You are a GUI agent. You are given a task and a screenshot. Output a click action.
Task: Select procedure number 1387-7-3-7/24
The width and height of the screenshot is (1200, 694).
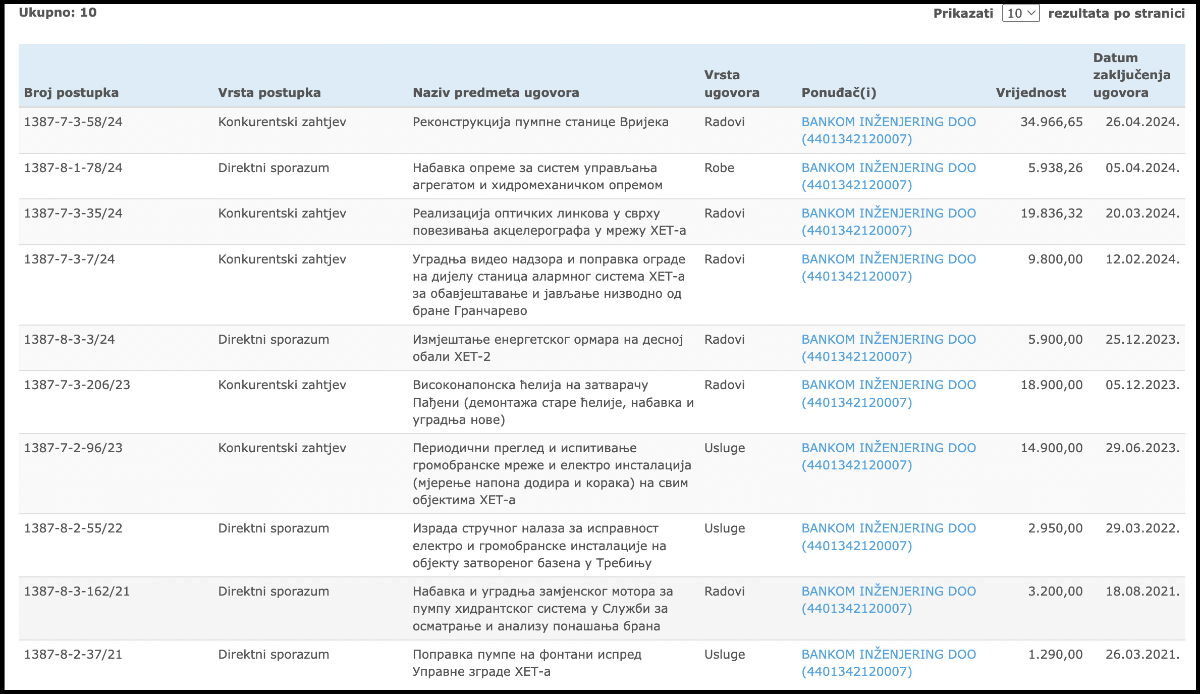click(x=69, y=259)
